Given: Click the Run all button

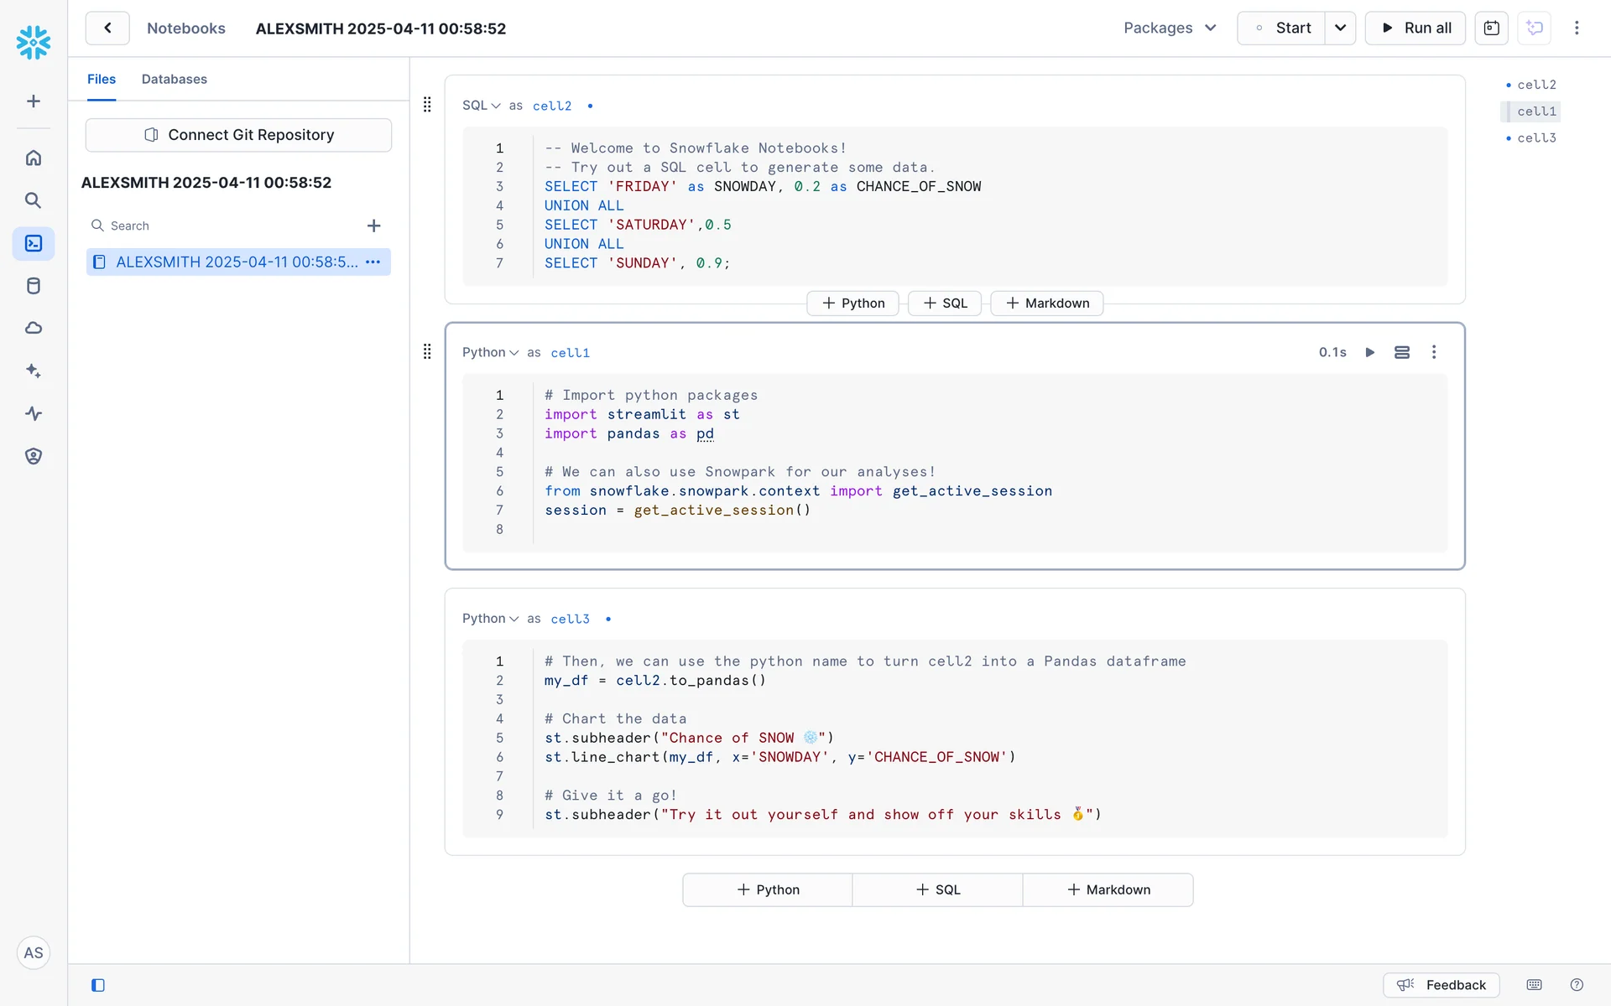Looking at the screenshot, I should tap(1415, 28).
